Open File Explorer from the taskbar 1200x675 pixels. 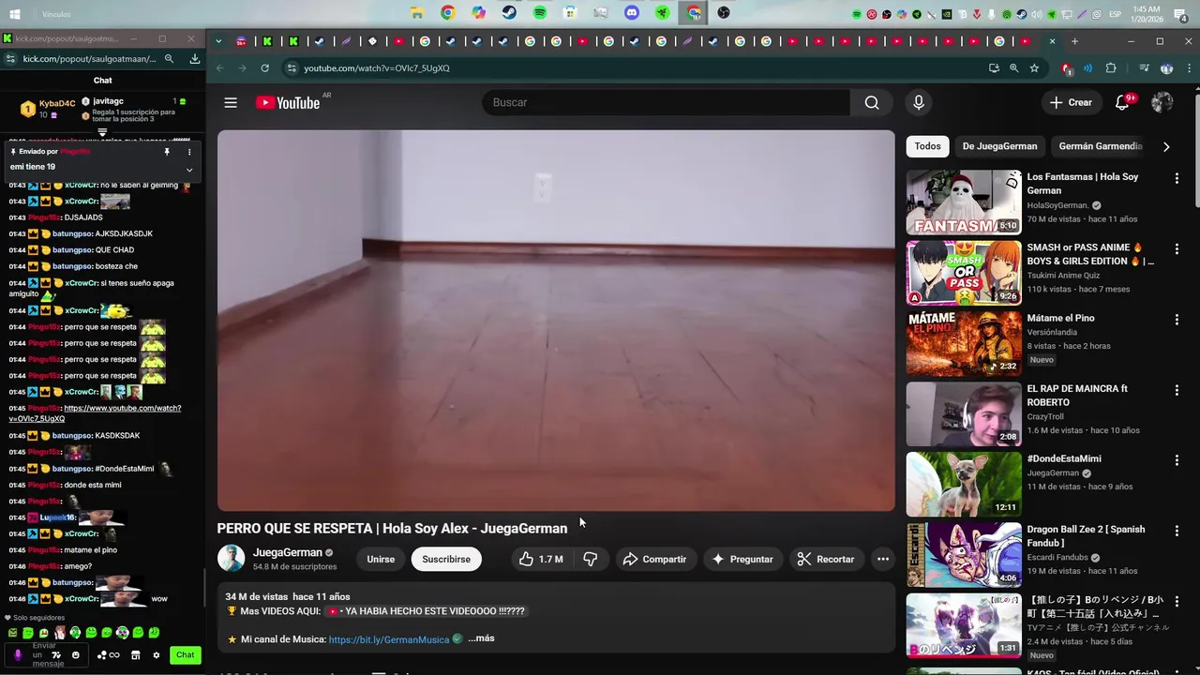pos(417,13)
